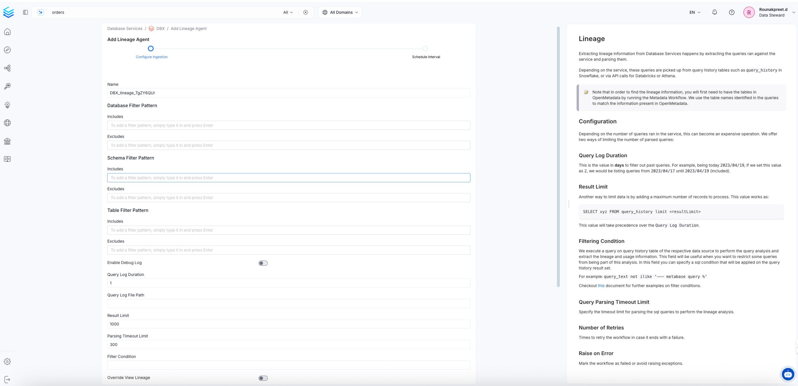This screenshot has height=386, width=798.
Task: Select the Explore compass icon in sidebar
Action: click(7, 50)
